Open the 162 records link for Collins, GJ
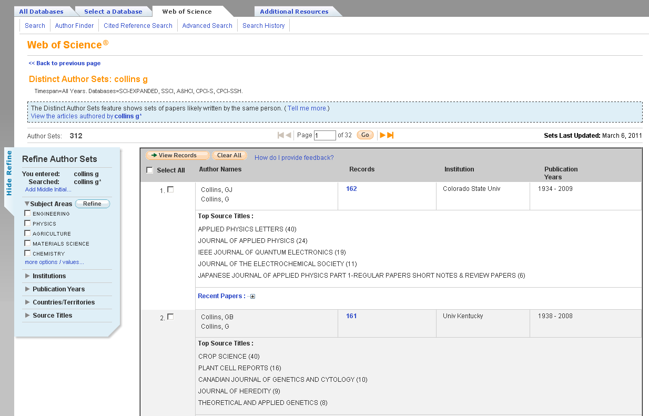This screenshot has width=649, height=416. point(351,189)
